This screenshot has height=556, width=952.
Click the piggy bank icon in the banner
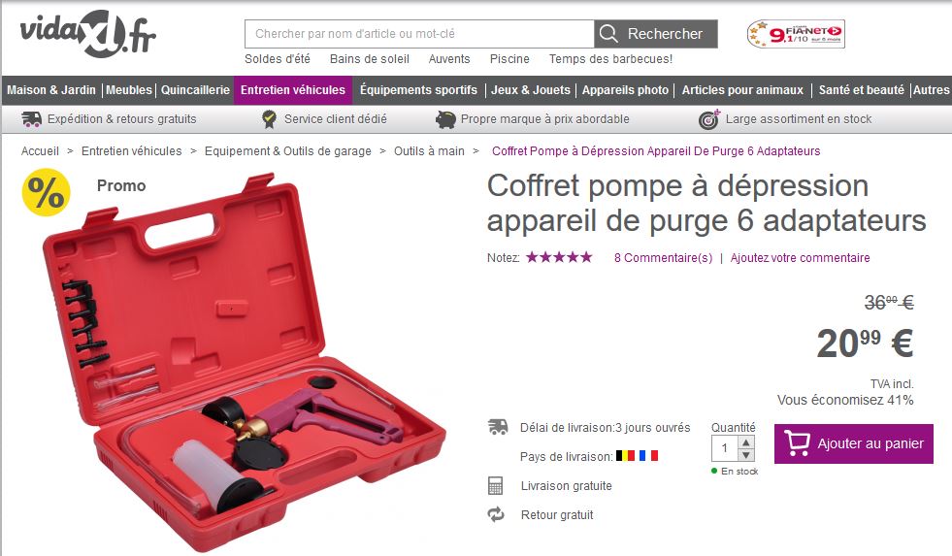[x=445, y=119]
